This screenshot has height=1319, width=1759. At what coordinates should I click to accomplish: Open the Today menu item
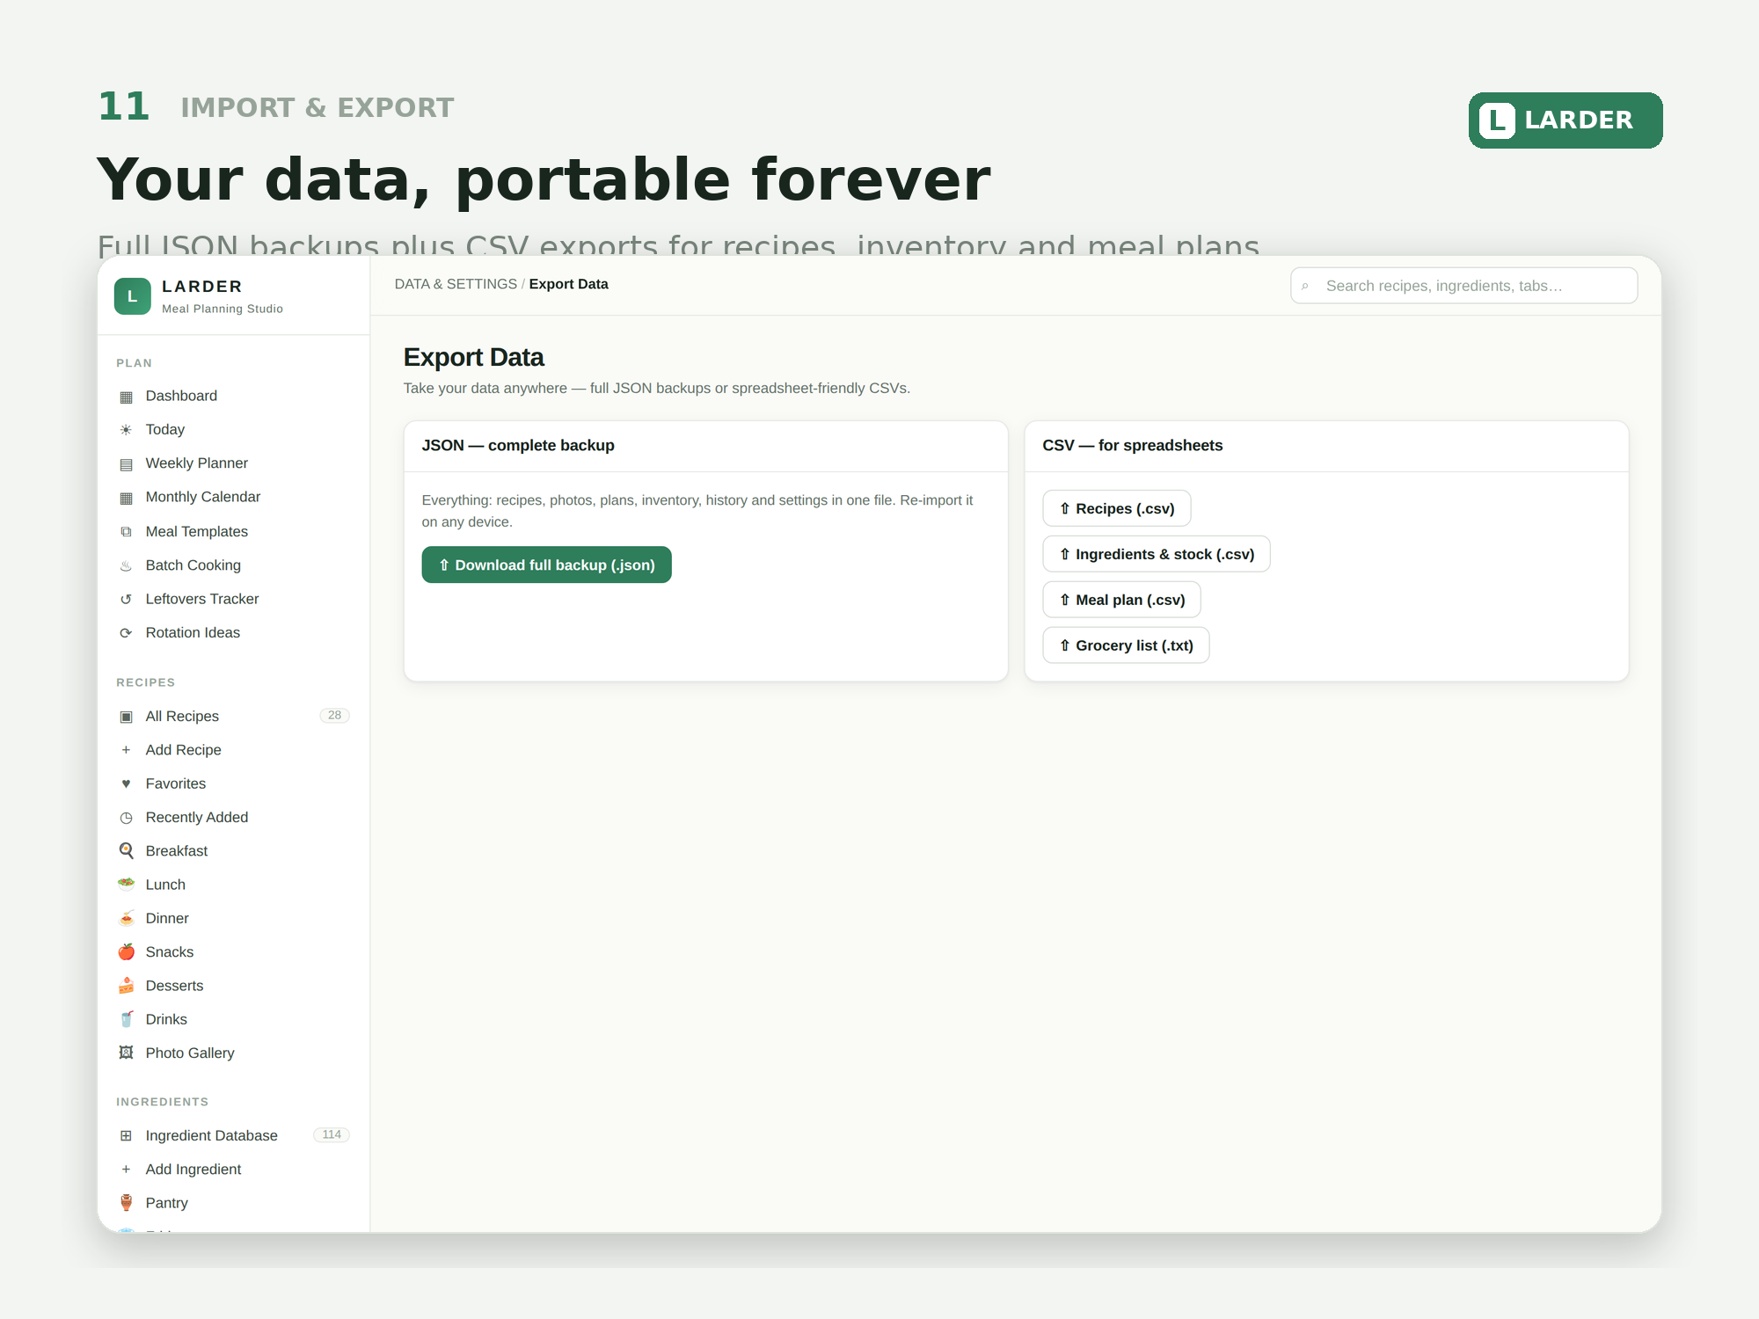click(x=233, y=430)
